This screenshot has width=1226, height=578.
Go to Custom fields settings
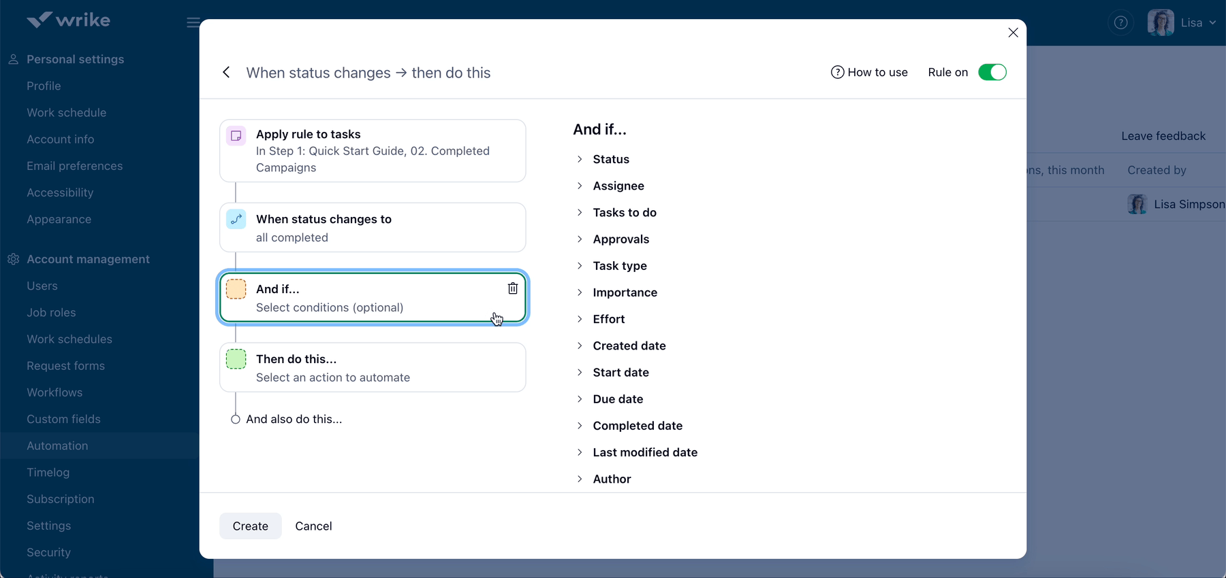(63, 419)
